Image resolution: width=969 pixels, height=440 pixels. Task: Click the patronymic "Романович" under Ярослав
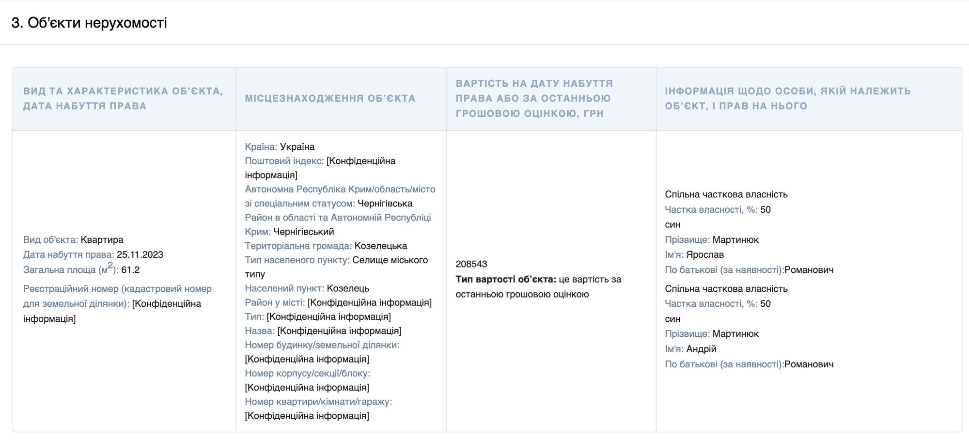[x=809, y=269]
